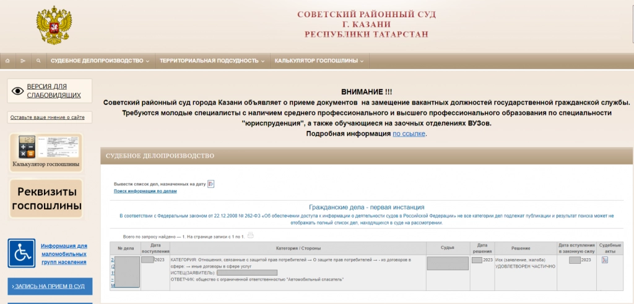This screenshot has width=634, height=304.
Task: Open the site map icon in navigation bar
Action: 23,61
